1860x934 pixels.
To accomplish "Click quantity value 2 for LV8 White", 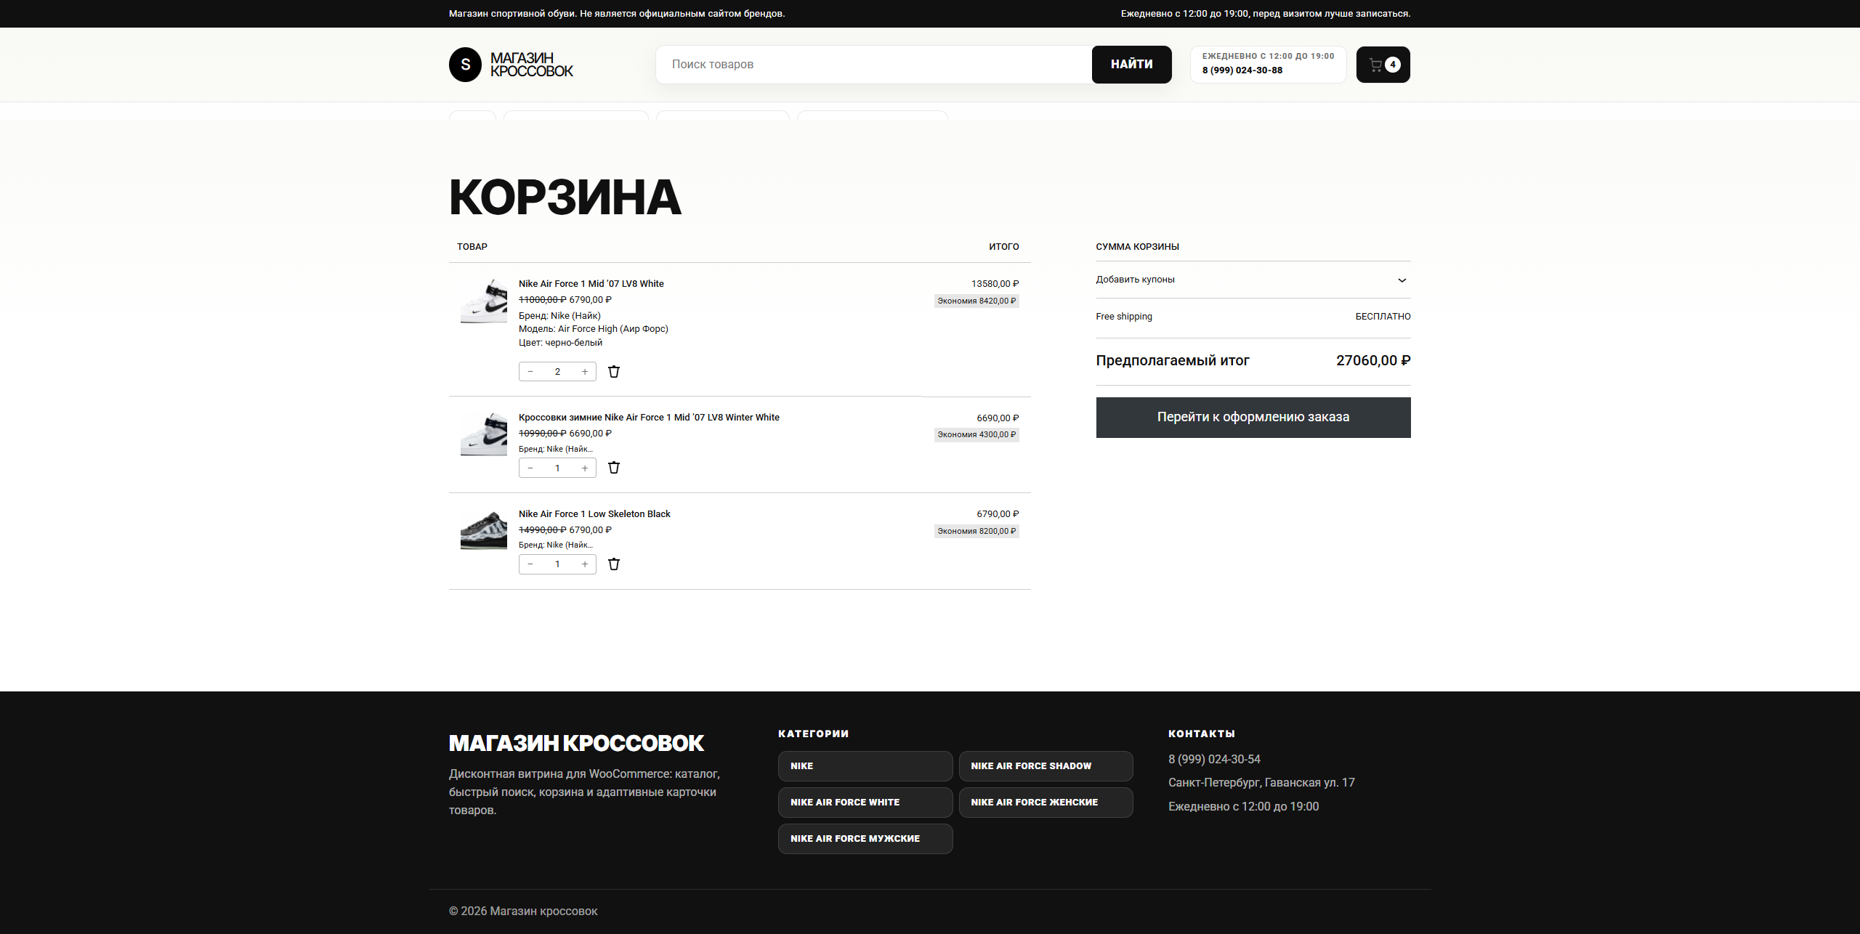I will point(557,372).
